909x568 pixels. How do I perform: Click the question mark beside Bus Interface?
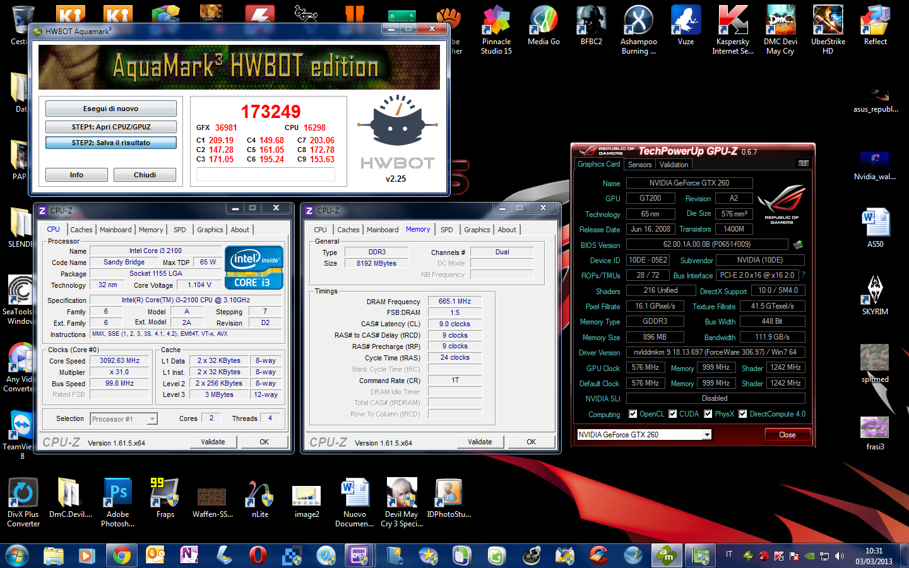coord(803,275)
